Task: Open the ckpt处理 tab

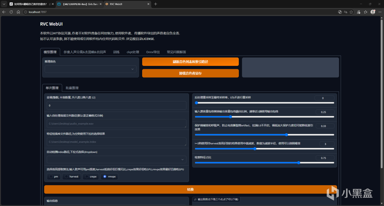Action: [133, 52]
